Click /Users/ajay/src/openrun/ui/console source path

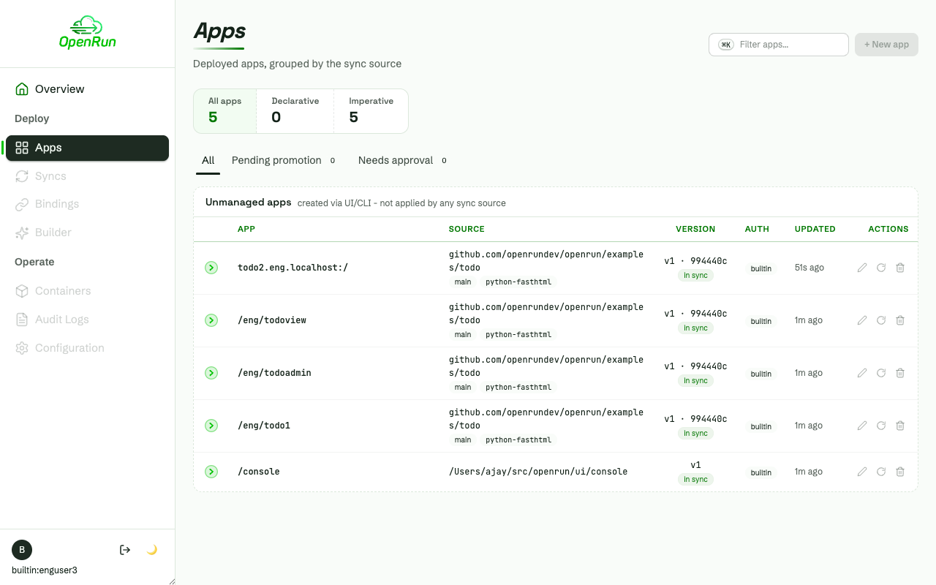click(x=538, y=472)
